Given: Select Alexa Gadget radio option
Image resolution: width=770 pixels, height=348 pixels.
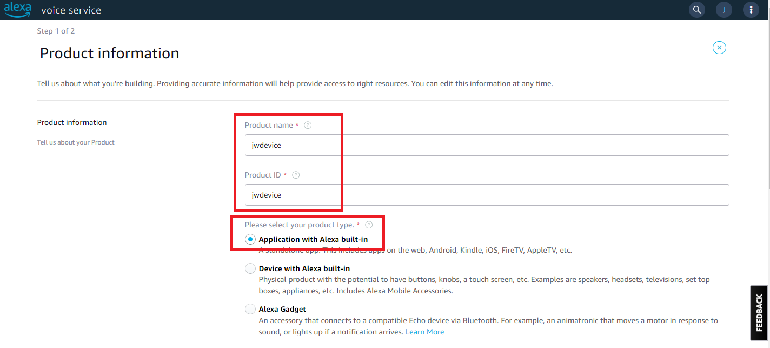Looking at the screenshot, I should click(250, 309).
